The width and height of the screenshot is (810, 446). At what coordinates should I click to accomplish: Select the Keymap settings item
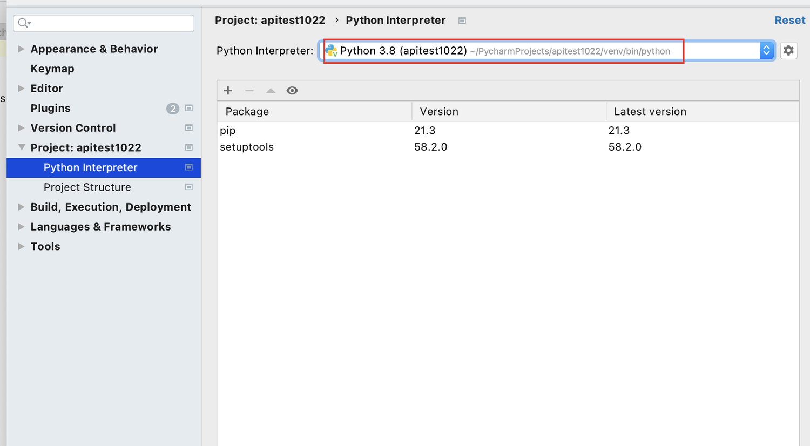click(x=52, y=69)
